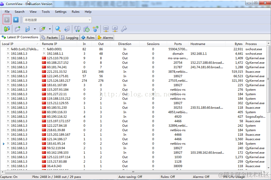This screenshot has width=271, height=180.
Task: Open the View menu
Action: (x=33, y=12)
